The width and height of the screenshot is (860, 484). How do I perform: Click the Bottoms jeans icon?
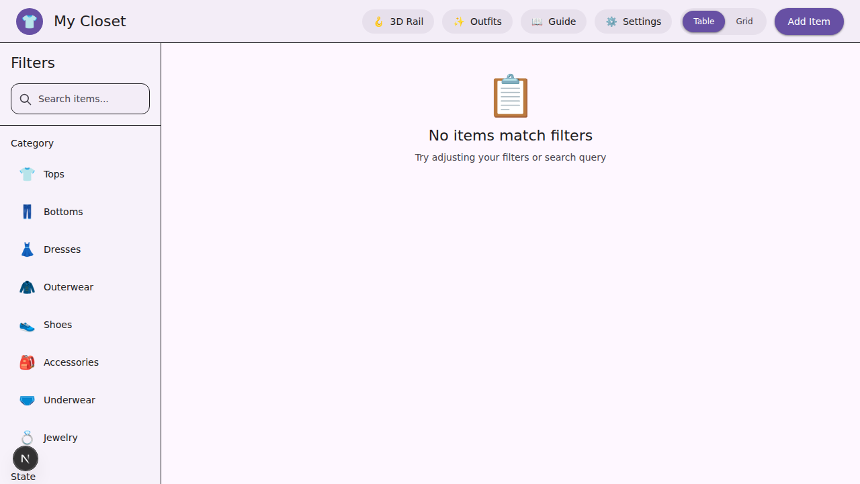[26, 211]
